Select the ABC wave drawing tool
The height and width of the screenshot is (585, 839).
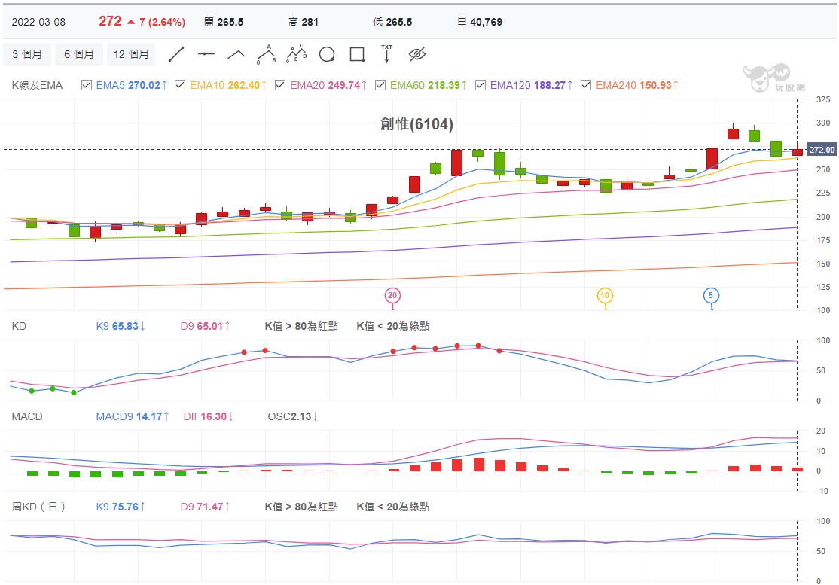pos(267,54)
